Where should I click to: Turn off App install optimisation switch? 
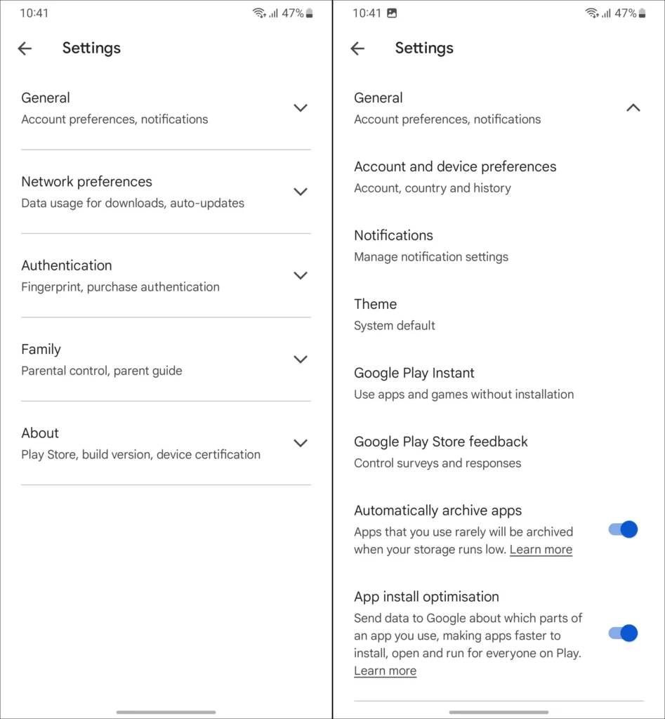[623, 633]
